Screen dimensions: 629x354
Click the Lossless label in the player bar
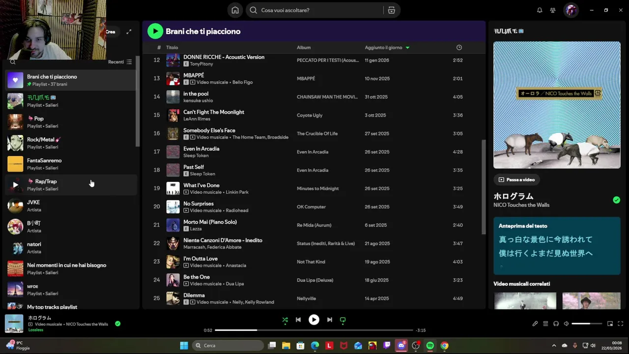pyautogui.click(x=36, y=330)
